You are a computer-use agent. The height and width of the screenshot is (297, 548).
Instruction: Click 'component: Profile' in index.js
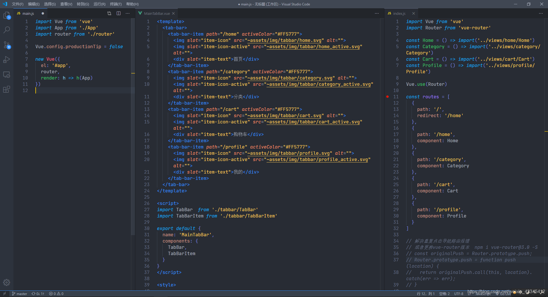tap(442, 216)
